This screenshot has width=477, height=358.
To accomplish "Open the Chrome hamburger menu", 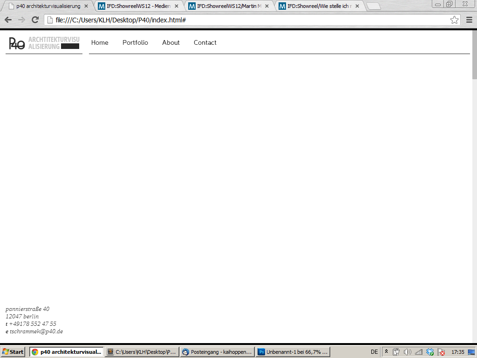I will (x=469, y=20).
